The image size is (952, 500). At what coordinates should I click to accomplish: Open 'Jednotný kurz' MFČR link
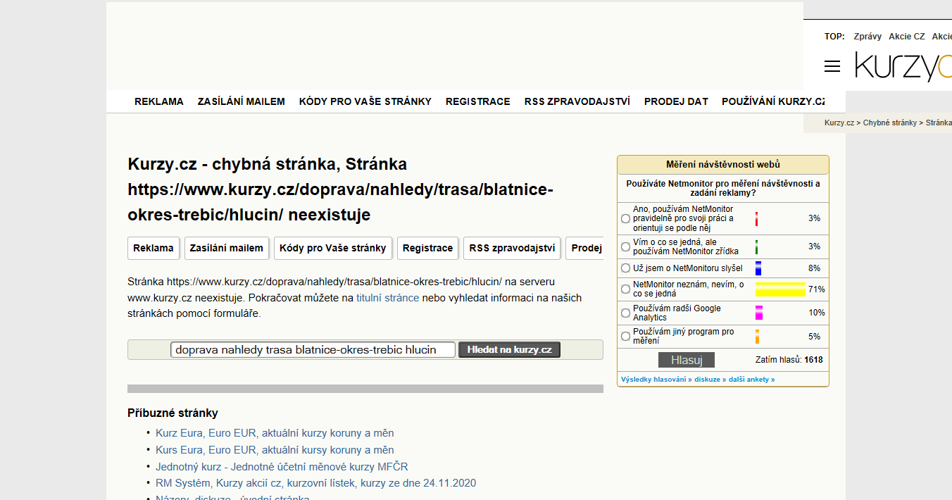282,467
